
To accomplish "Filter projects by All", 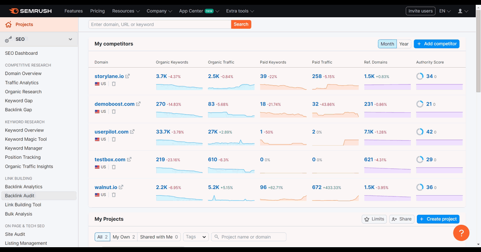I will (103, 237).
